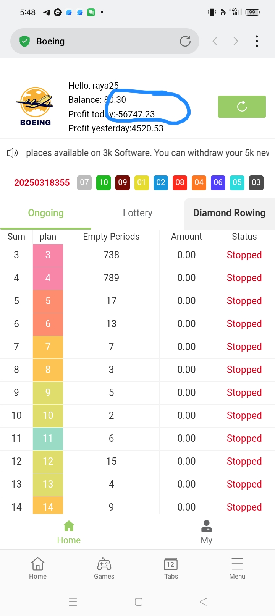Click the Stopped status for sum 3

(244, 255)
